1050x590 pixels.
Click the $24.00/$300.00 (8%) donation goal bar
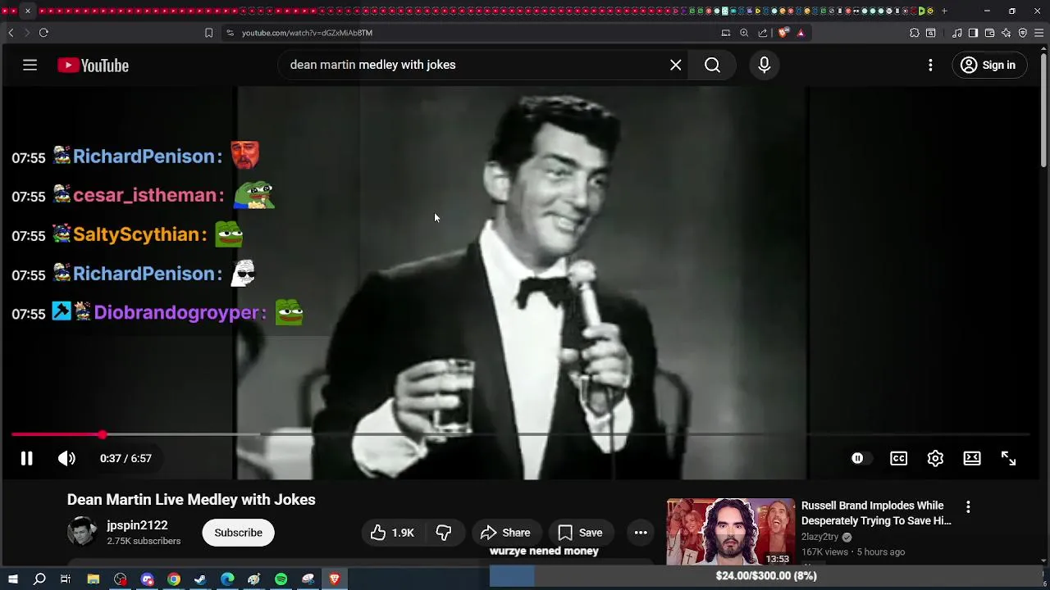(x=765, y=576)
